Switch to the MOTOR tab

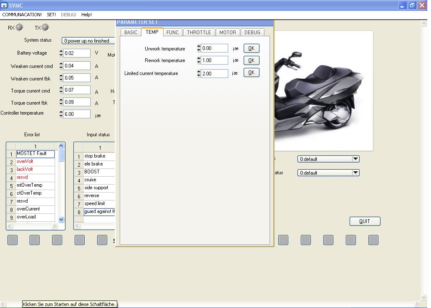(227, 32)
